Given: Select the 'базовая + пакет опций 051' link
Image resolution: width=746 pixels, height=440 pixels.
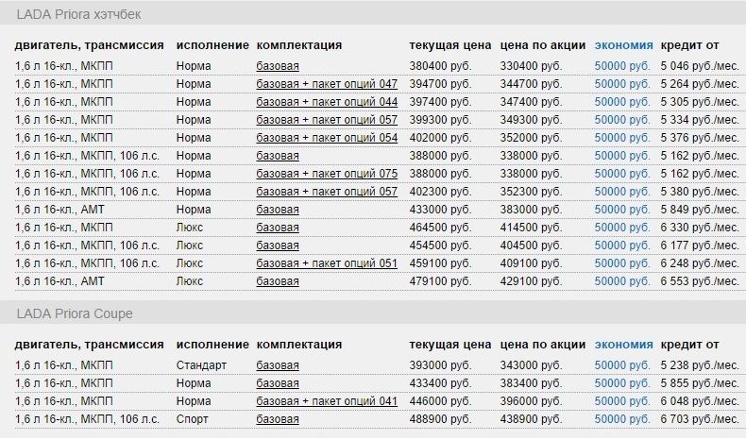Looking at the screenshot, I should point(327,263).
